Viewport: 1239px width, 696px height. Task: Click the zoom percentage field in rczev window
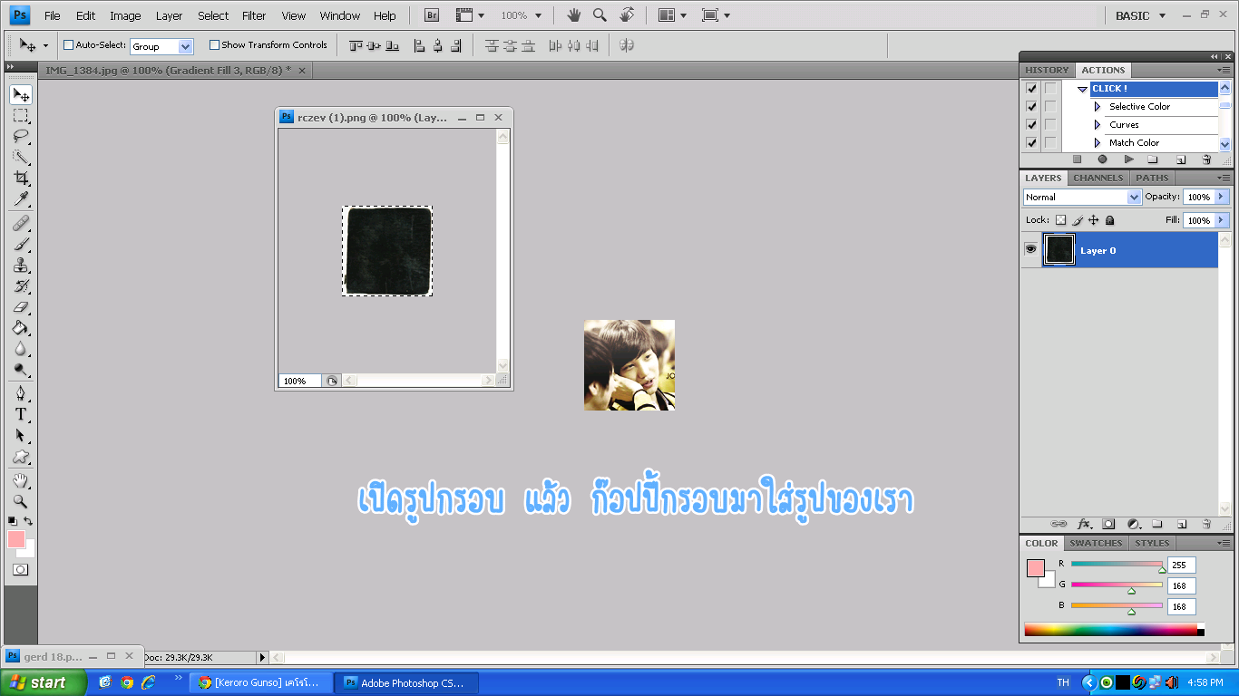(x=299, y=381)
